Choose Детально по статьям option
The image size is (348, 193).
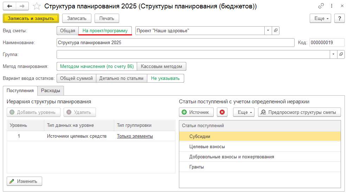[121, 78]
